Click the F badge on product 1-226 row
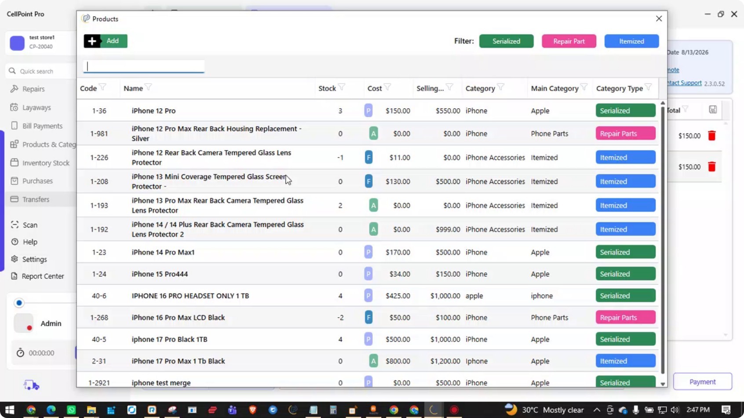This screenshot has height=418, width=744. tap(368, 157)
